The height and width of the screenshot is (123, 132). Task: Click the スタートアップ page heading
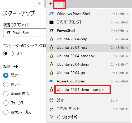(19, 13)
